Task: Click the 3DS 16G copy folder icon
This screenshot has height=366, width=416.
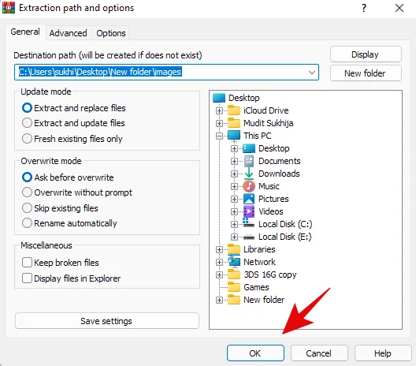Action: [234, 274]
